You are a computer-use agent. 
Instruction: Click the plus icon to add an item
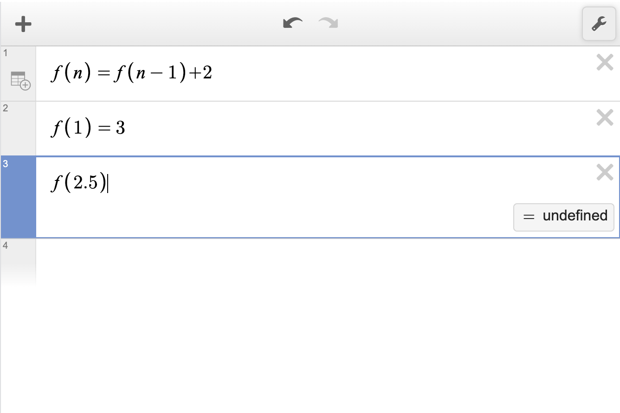point(23,24)
